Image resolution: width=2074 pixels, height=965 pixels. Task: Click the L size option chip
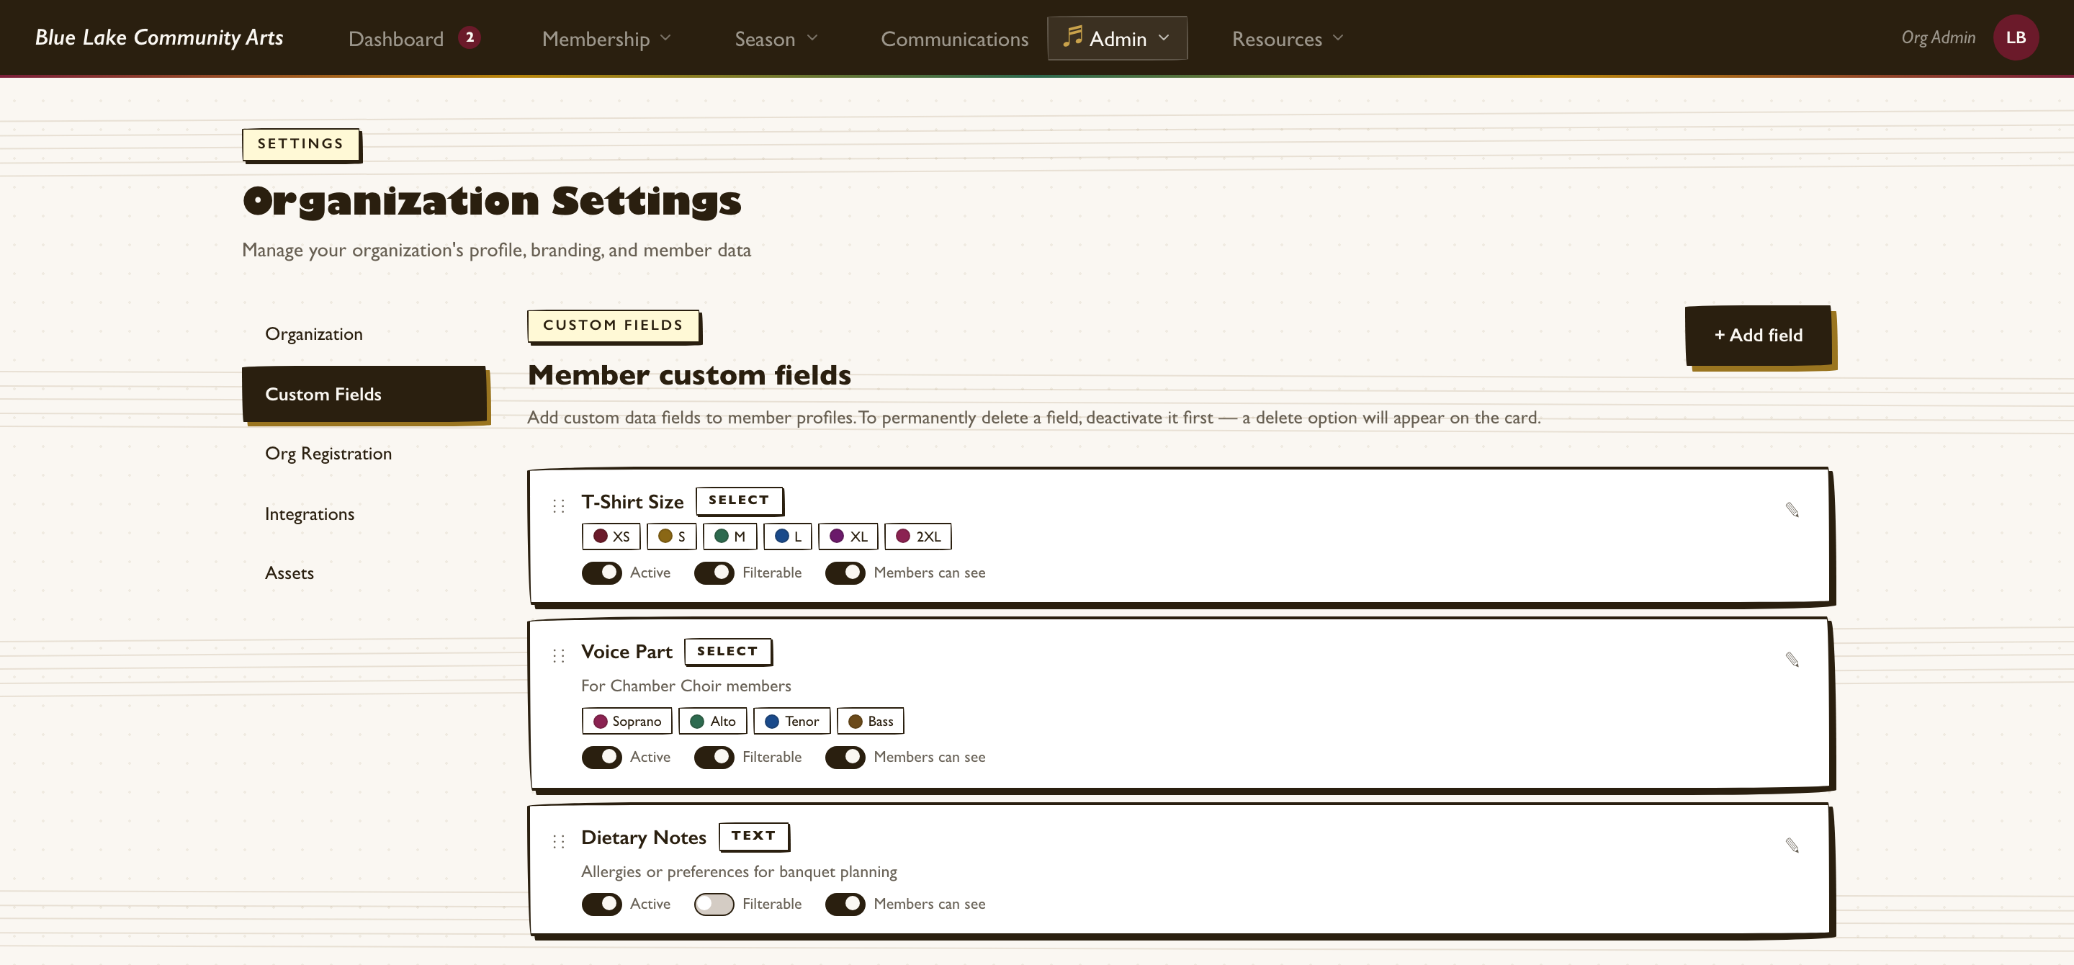(x=787, y=537)
